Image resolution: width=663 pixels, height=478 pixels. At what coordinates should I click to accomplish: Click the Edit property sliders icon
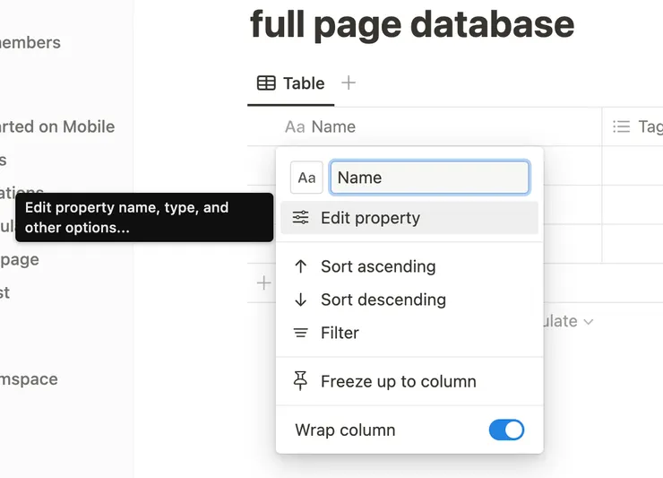(x=301, y=218)
